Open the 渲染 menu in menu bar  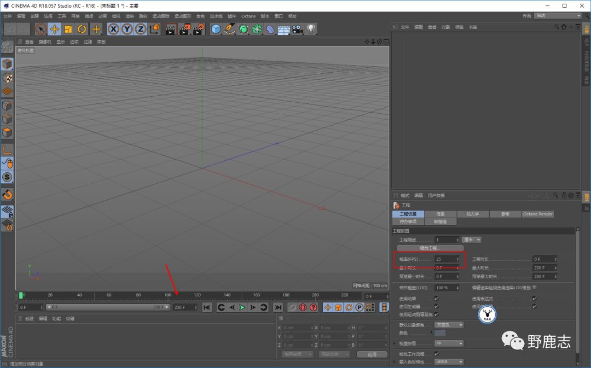pos(130,16)
